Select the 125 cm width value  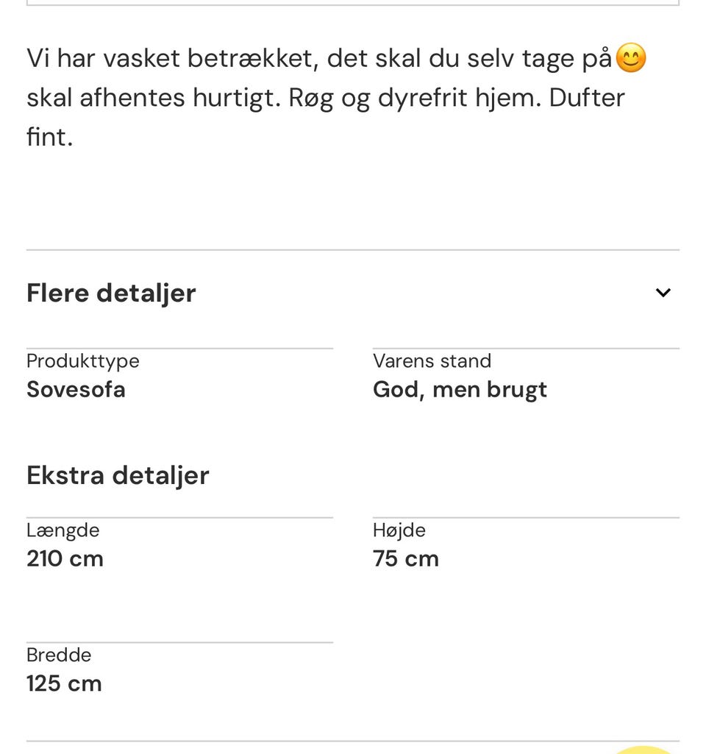(64, 683)
